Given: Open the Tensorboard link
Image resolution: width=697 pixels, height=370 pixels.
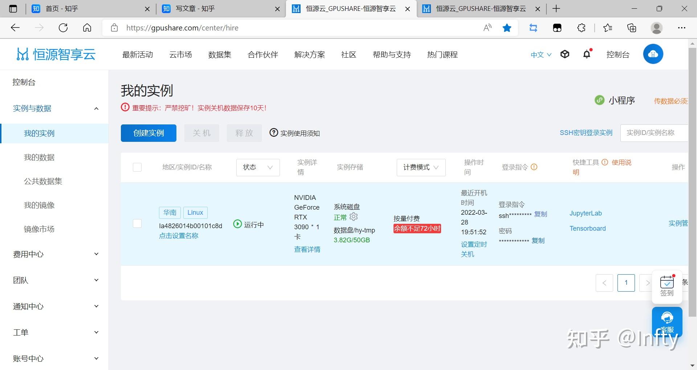Looking at the screenshot, I should 587,229.
